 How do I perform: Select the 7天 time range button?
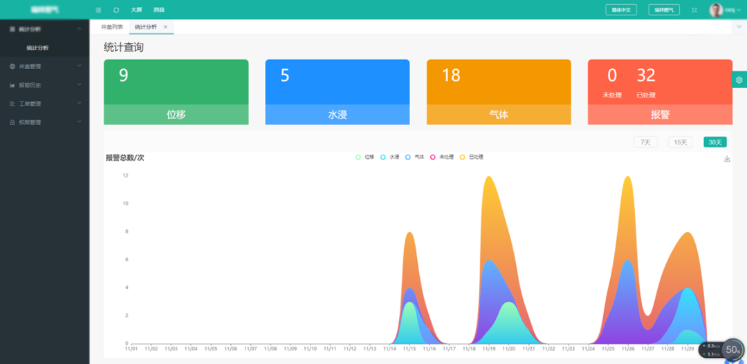tap(645, 142)
